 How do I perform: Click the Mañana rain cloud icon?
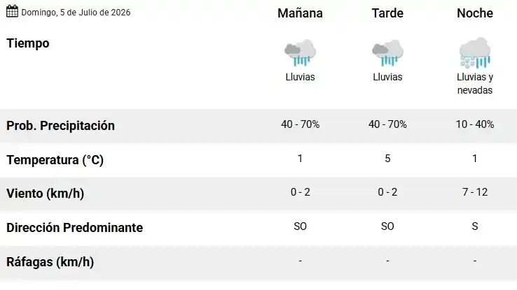click(300, 52)
